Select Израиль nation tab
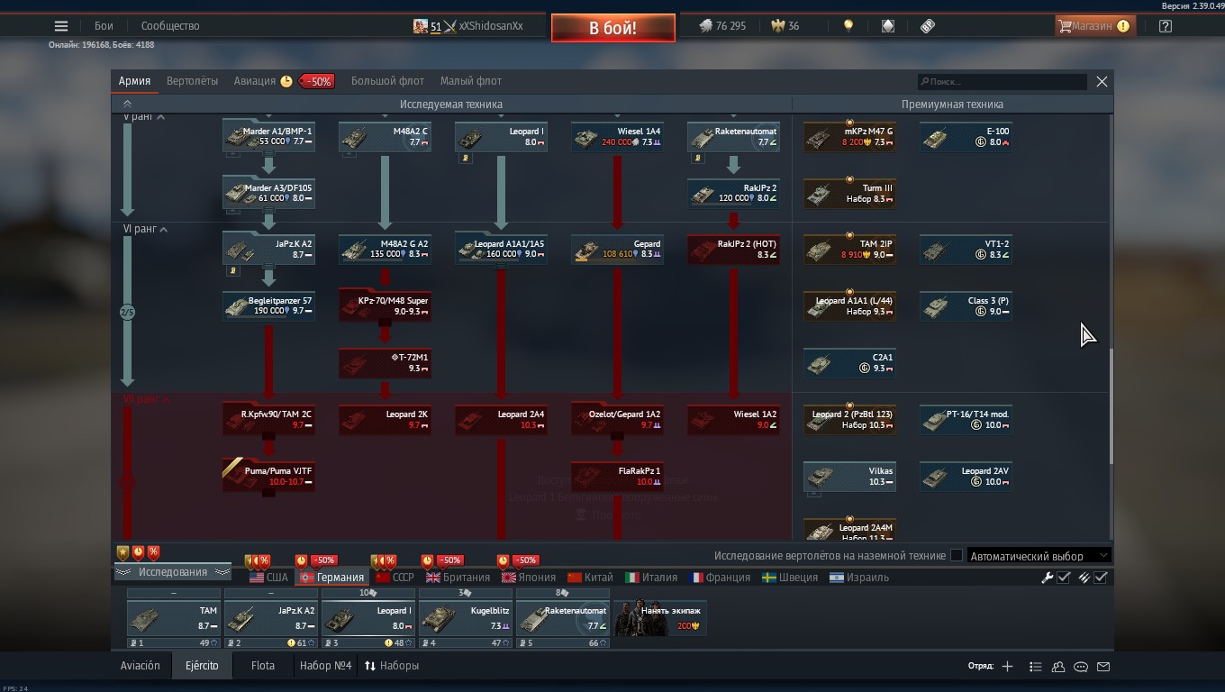This screenshot has width=1225, height=692. coord(859,578)
